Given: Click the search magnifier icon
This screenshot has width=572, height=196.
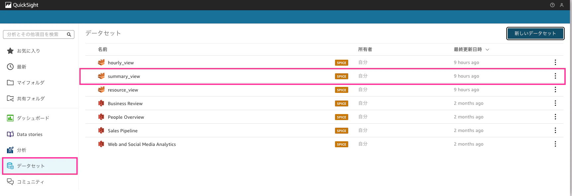Looking at the screenshot, I should pos(69,34).
